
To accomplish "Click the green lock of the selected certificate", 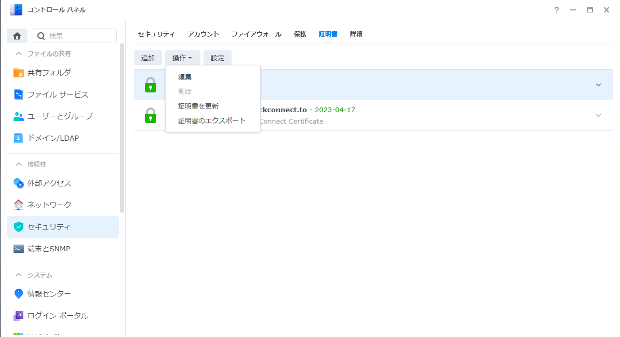I will [151, 85].
